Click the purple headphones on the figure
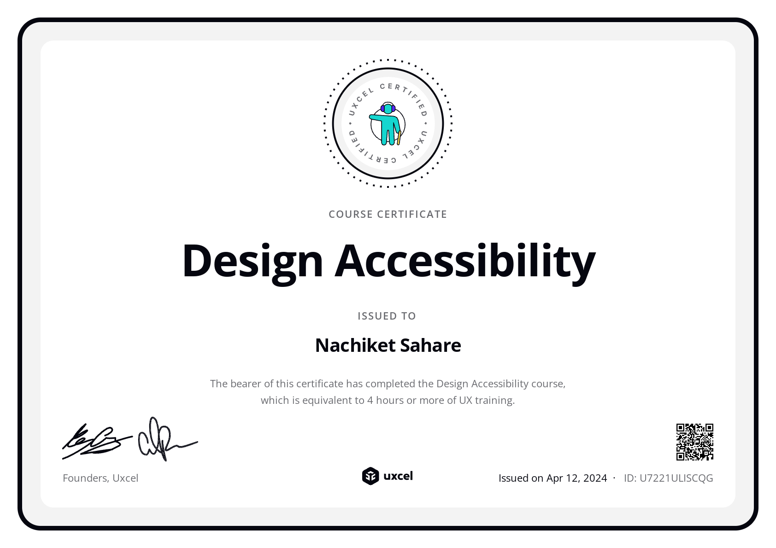This screenshot has height=548, width=776. 388,108
